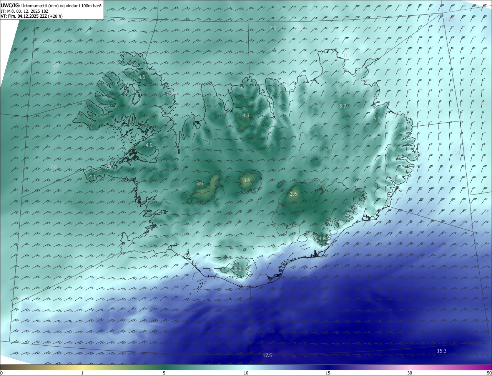Viewport: 492px width, 376px height.
Task: Click the colorbar tick label 1
Action: tap(82, 373)
